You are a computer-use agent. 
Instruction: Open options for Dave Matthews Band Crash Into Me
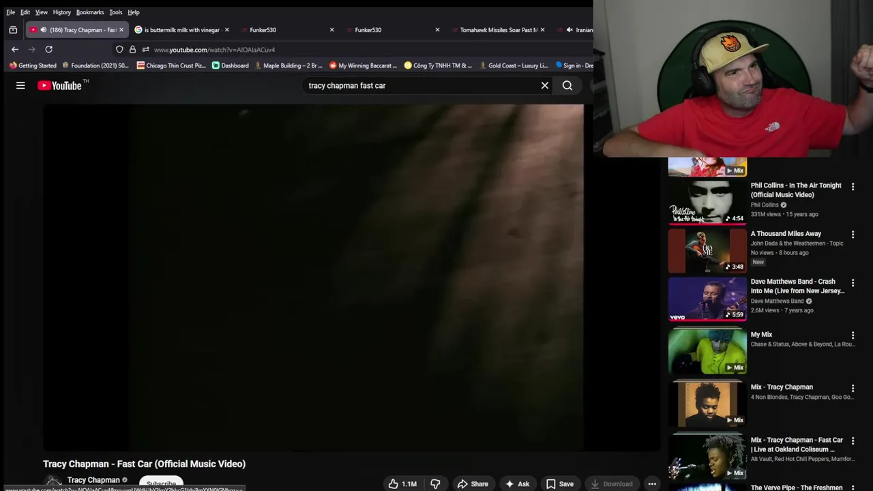pos(853,282)
